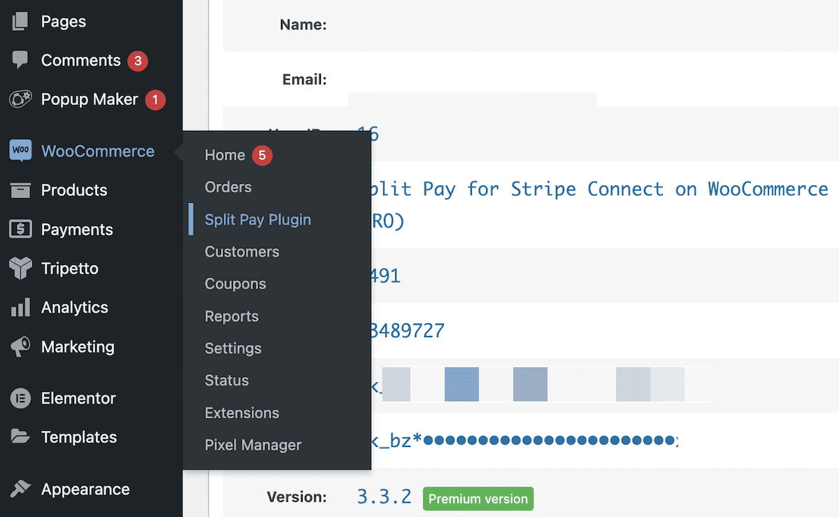
Task: Open Tripetto from the sidebar
Action: [70, 269]
